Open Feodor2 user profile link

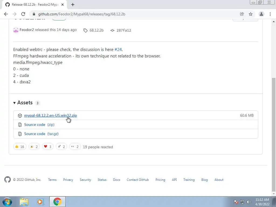click(x=27, y=30)
